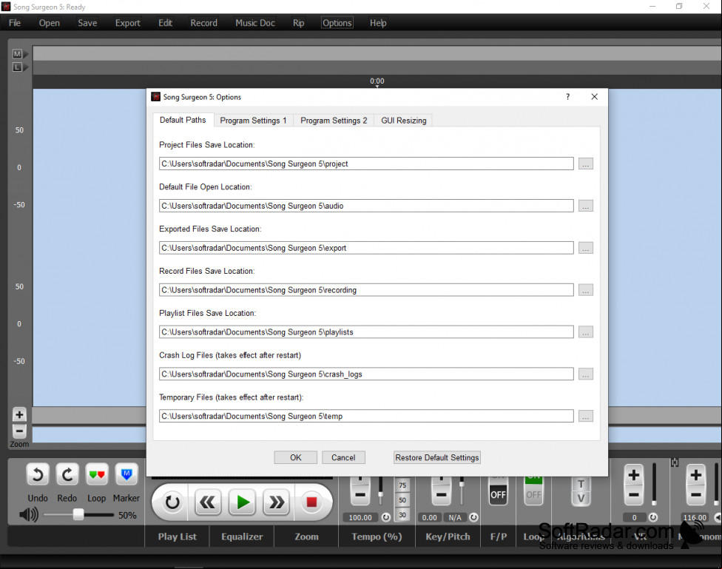722x569 pixels.
Task: Click the Default File Open Location path field
Action: tap(366, 206)
